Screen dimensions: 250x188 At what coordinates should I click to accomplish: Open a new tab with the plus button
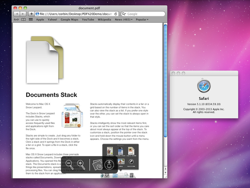(x=32, y=14)
